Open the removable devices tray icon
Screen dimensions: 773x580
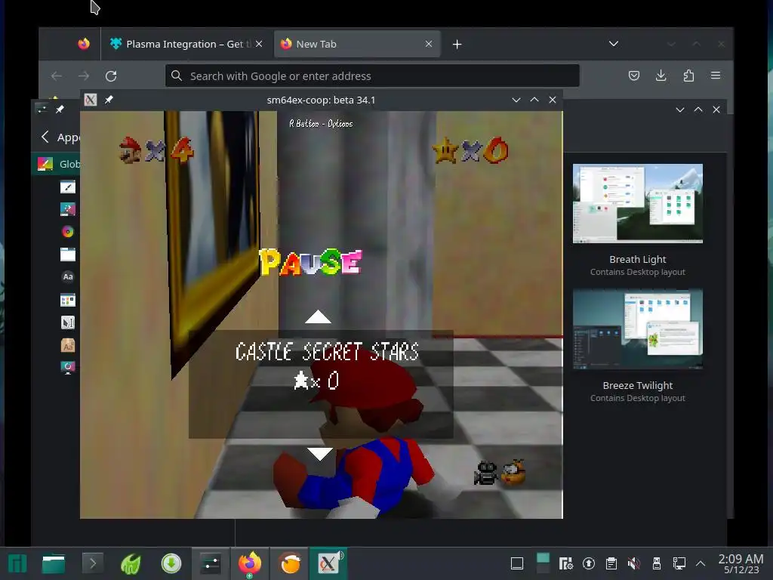point(657,563)
